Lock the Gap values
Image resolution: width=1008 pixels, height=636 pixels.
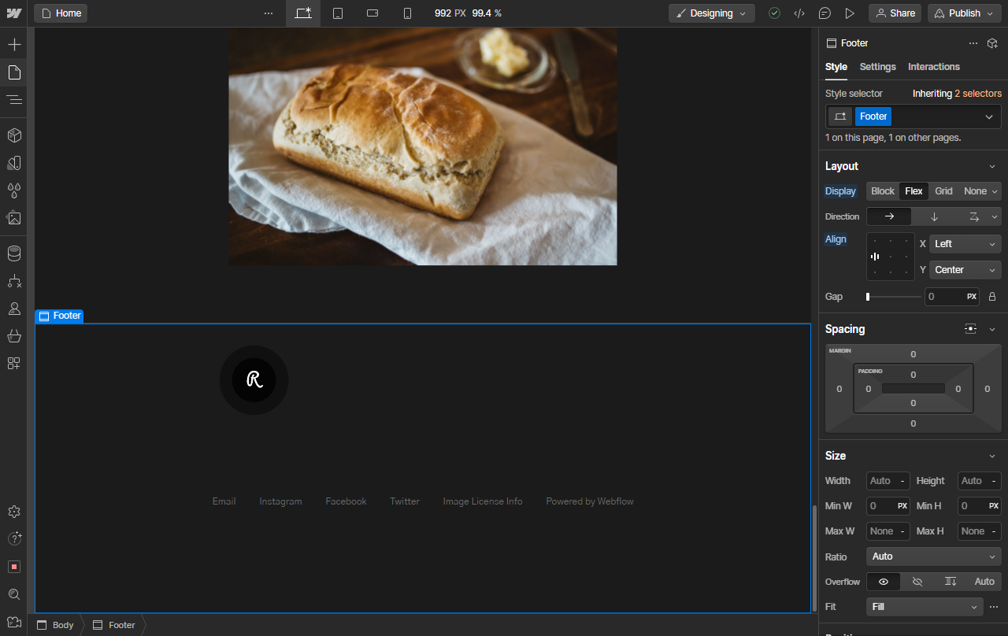[992, 297]
